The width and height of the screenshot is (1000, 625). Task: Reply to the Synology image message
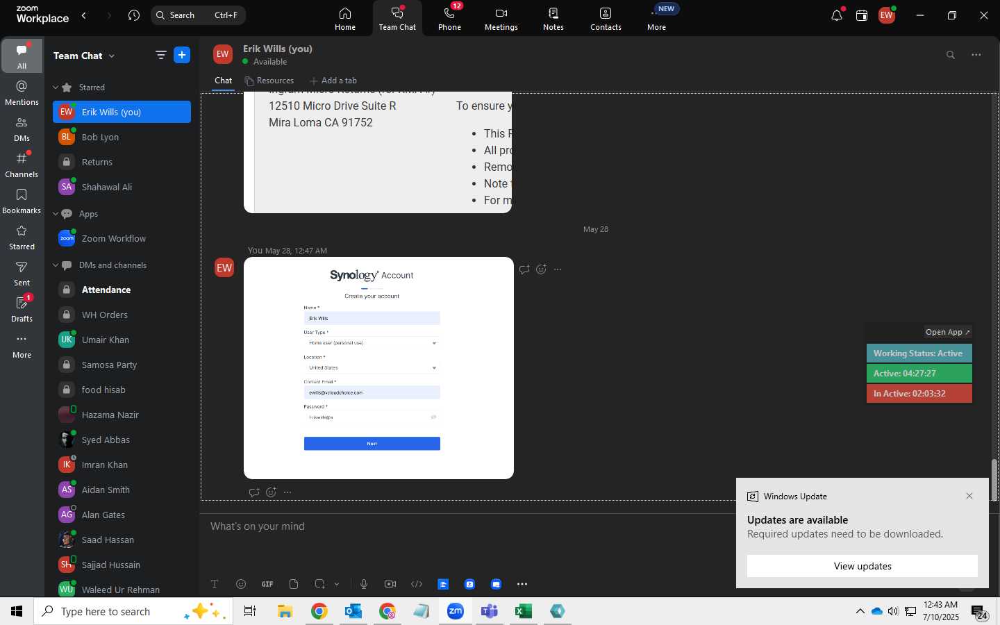tap(524, 269)
